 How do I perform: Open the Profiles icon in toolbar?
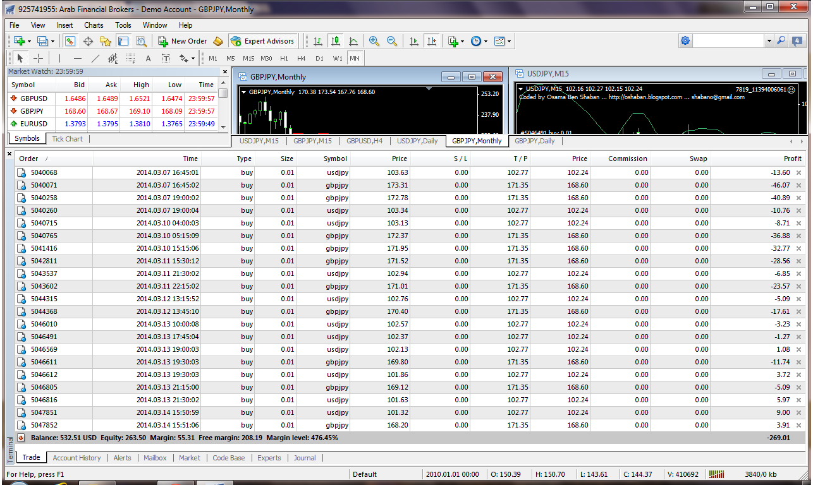point(42,41)
